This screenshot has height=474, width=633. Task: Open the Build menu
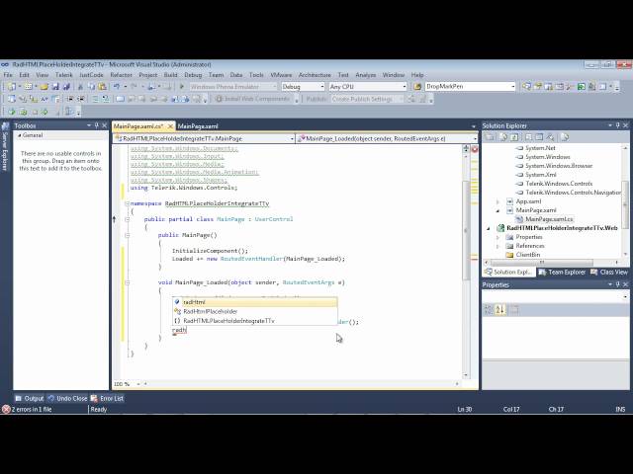point(170,75)
